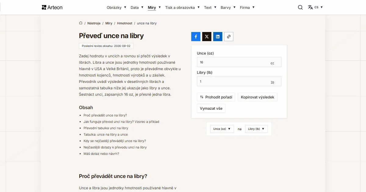Open the Data menu
This screenshot has height=192, width=366.
click(x=137, y=8)
